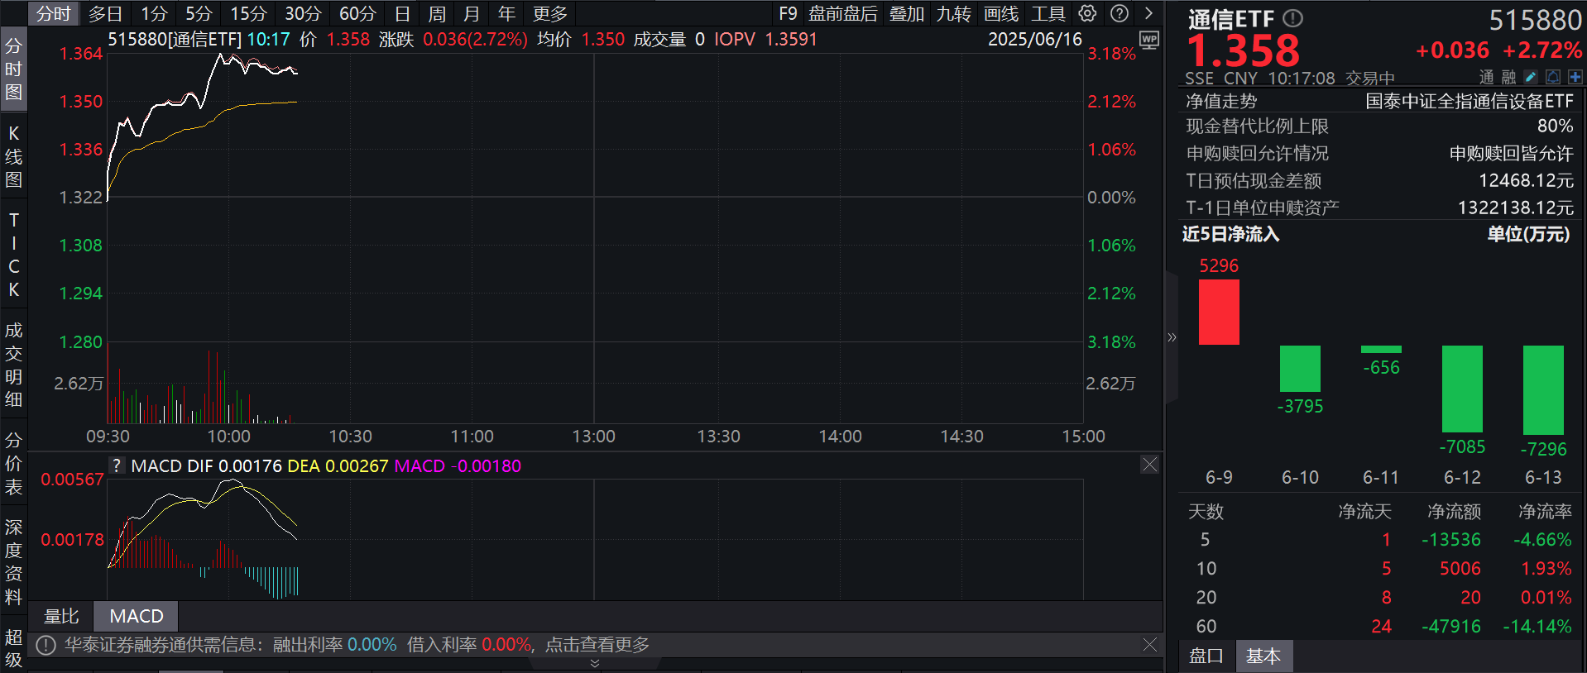1587x673 pixels.
Task: Open 成交明细 in left sidebar
Action: [13, 365]
